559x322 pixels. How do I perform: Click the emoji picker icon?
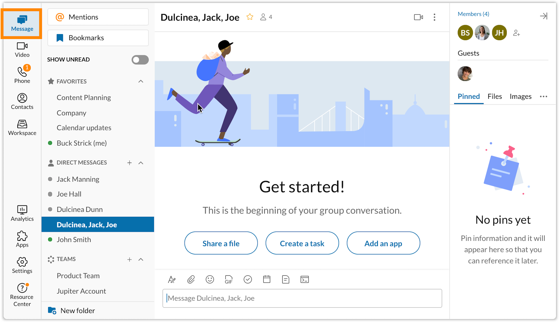tap(210, 280)
